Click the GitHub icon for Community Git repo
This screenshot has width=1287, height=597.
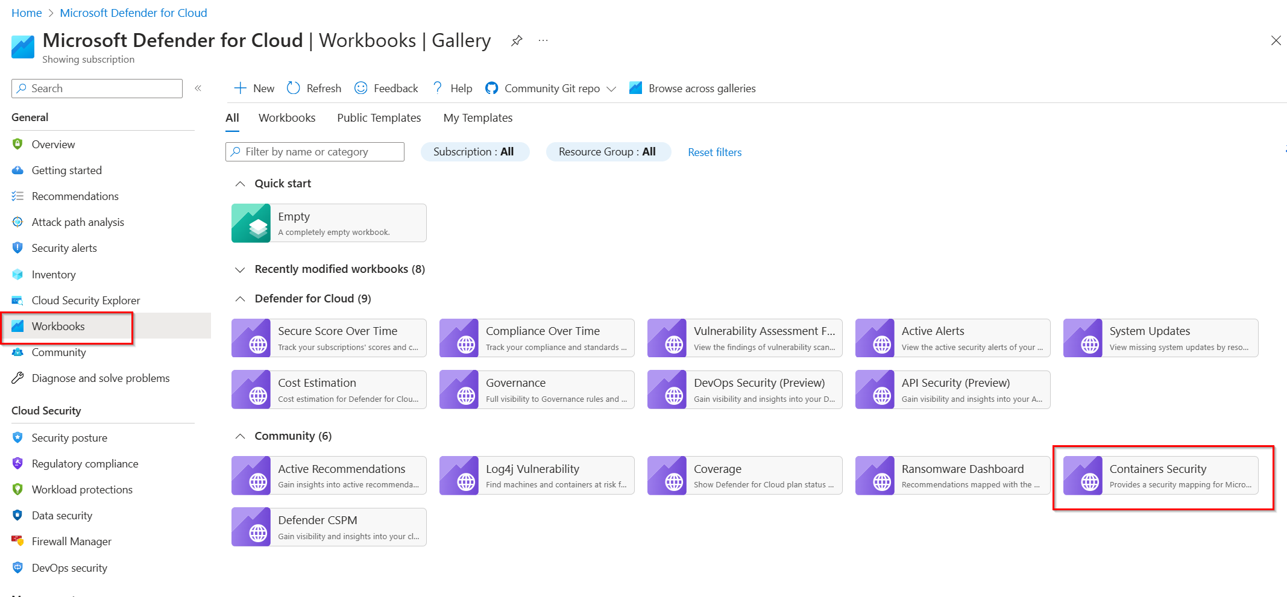click(x=491, y=88)
